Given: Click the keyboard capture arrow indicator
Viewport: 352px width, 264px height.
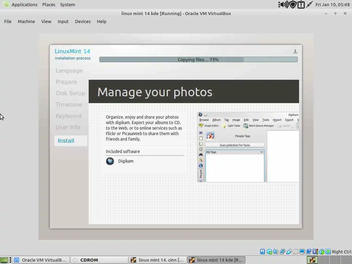Looking at the screenshot, I should (328, 252).
